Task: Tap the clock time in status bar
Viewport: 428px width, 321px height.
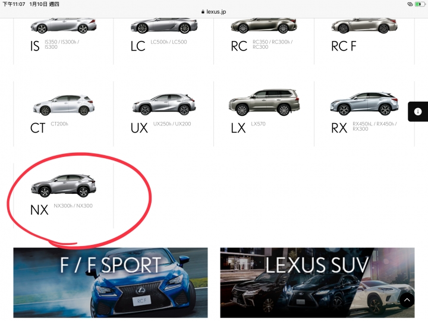Action: tap(14, 4)
